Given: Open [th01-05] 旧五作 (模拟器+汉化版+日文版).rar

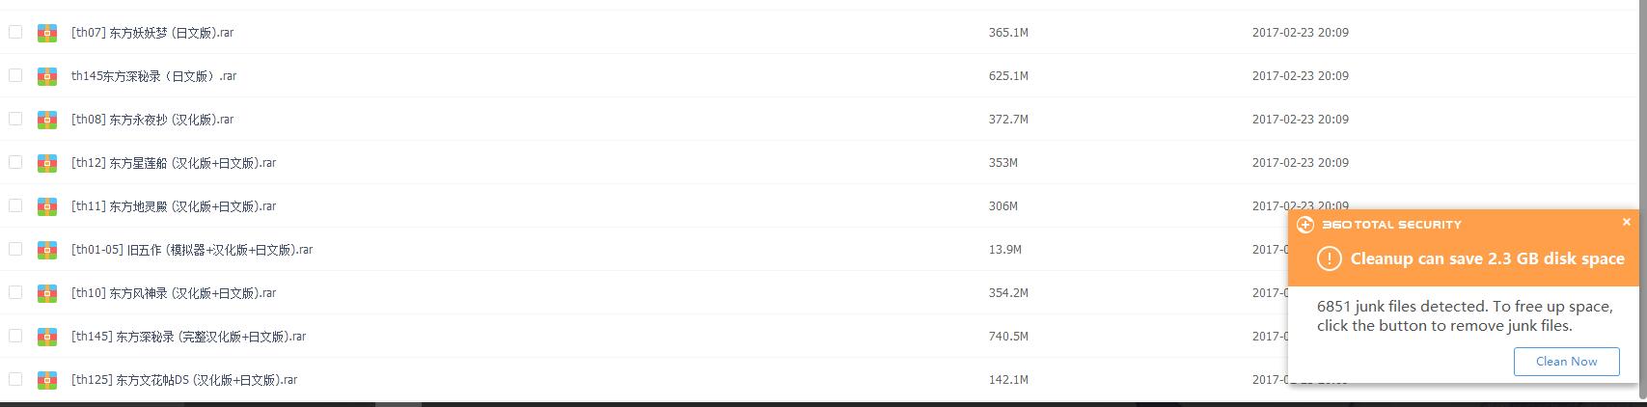Looking at the screenshot, I should point(192,250).
